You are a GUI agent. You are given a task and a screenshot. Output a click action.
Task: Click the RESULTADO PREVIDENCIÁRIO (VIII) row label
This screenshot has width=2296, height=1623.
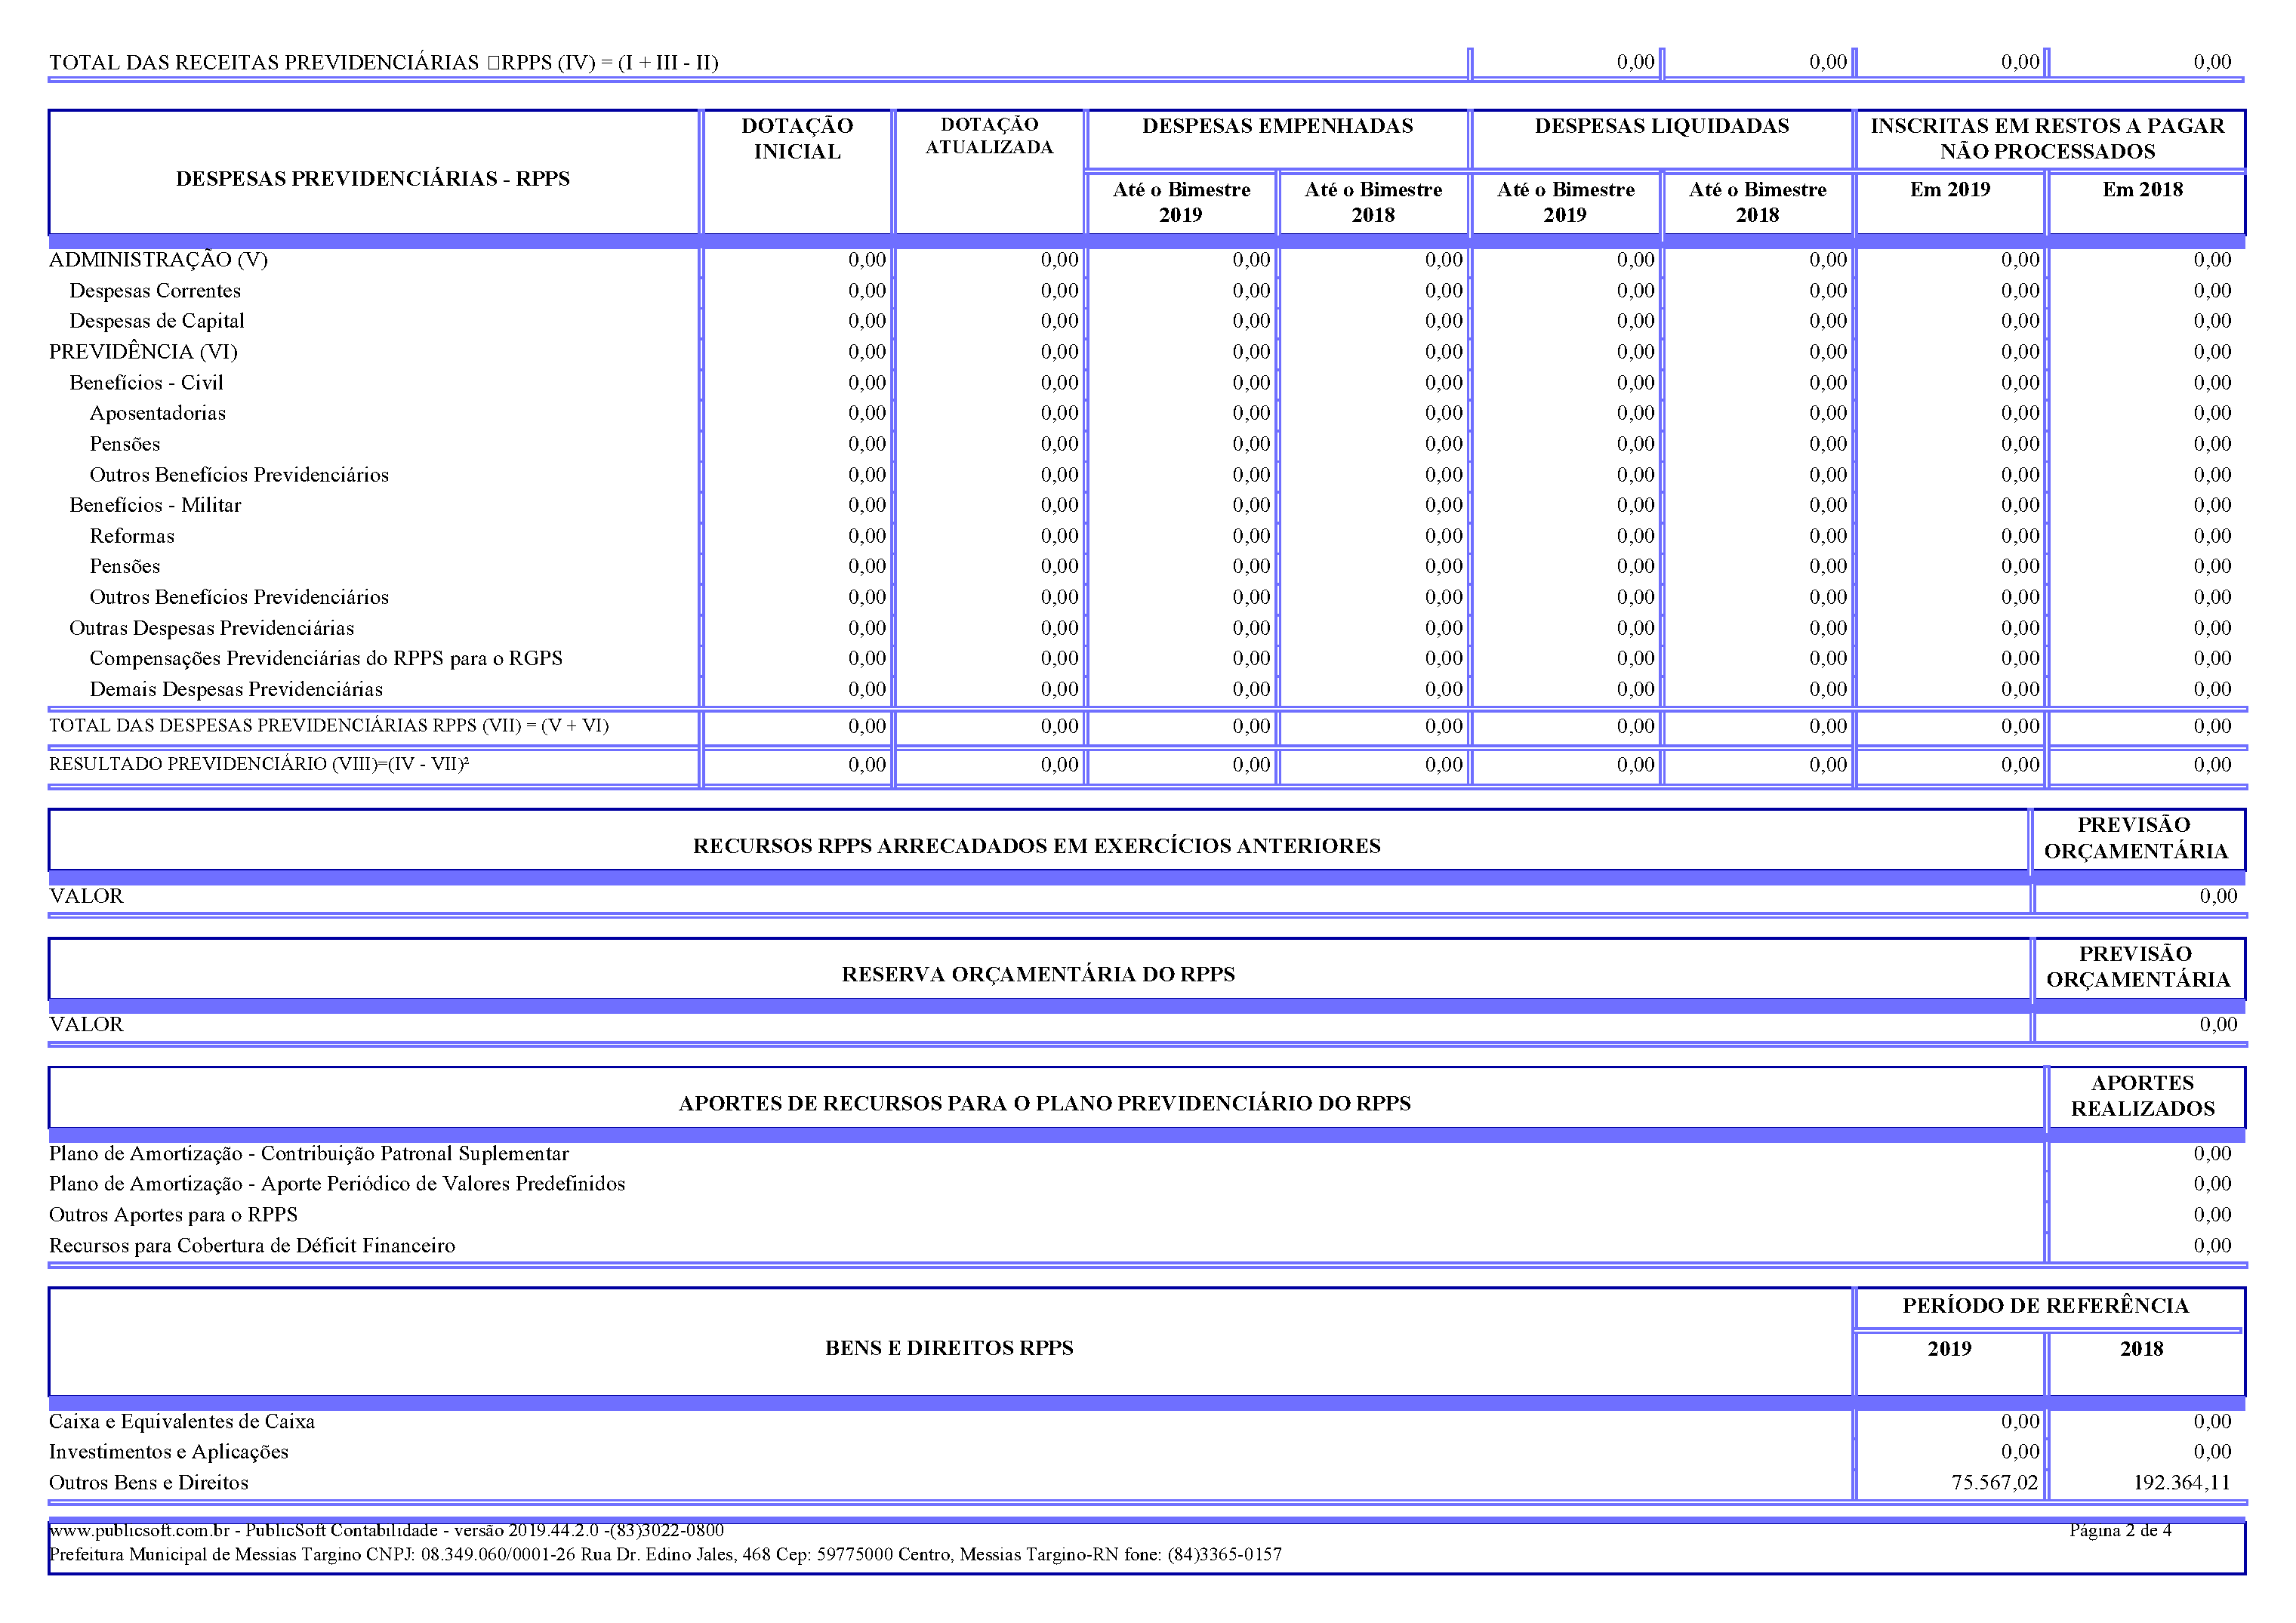259,764
